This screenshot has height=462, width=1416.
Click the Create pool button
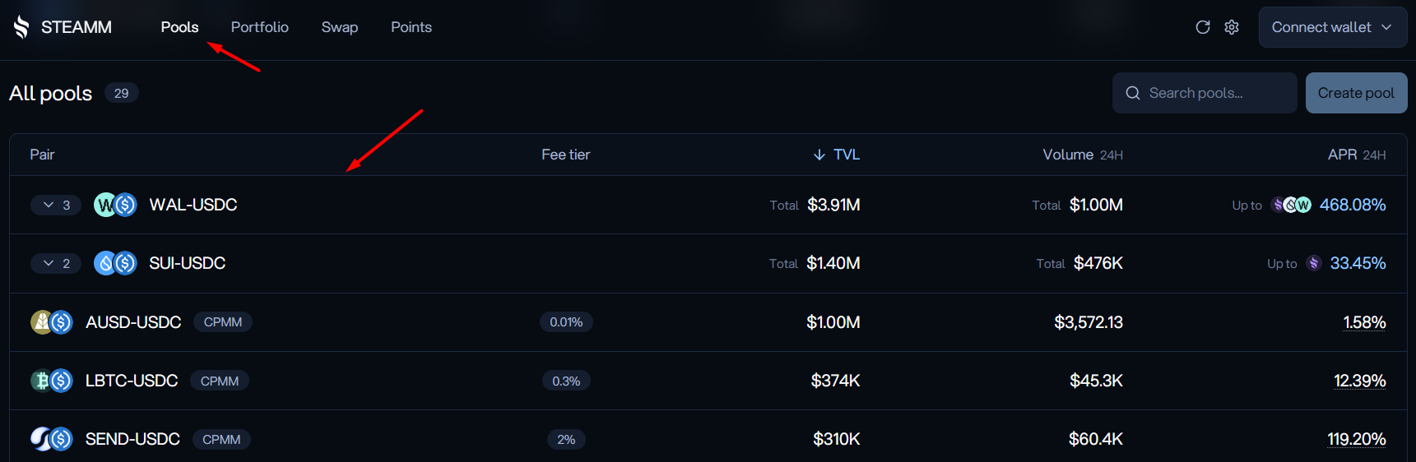point(1356,93)
